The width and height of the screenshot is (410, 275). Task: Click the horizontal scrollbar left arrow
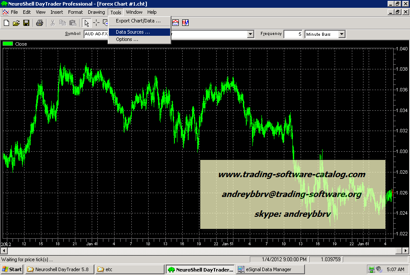(x=3, y=250)
